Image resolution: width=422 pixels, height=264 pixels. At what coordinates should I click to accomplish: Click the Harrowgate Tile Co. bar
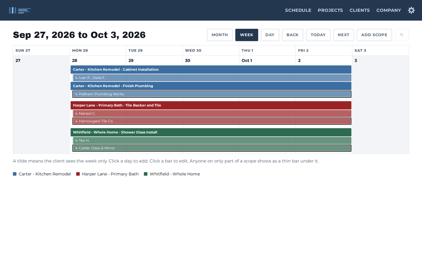coord(212,121)
